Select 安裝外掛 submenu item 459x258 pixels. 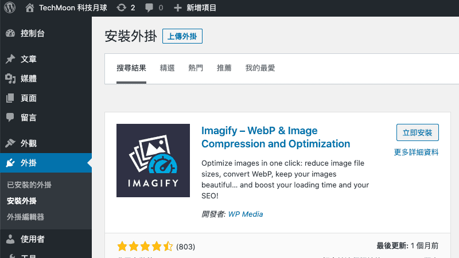22,201
